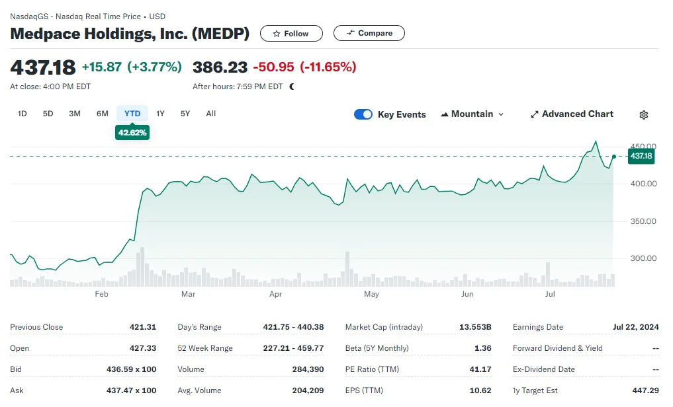Switch to the 5D range tab
The height and width of the screenshot is (407, 673).
[48, 114]
